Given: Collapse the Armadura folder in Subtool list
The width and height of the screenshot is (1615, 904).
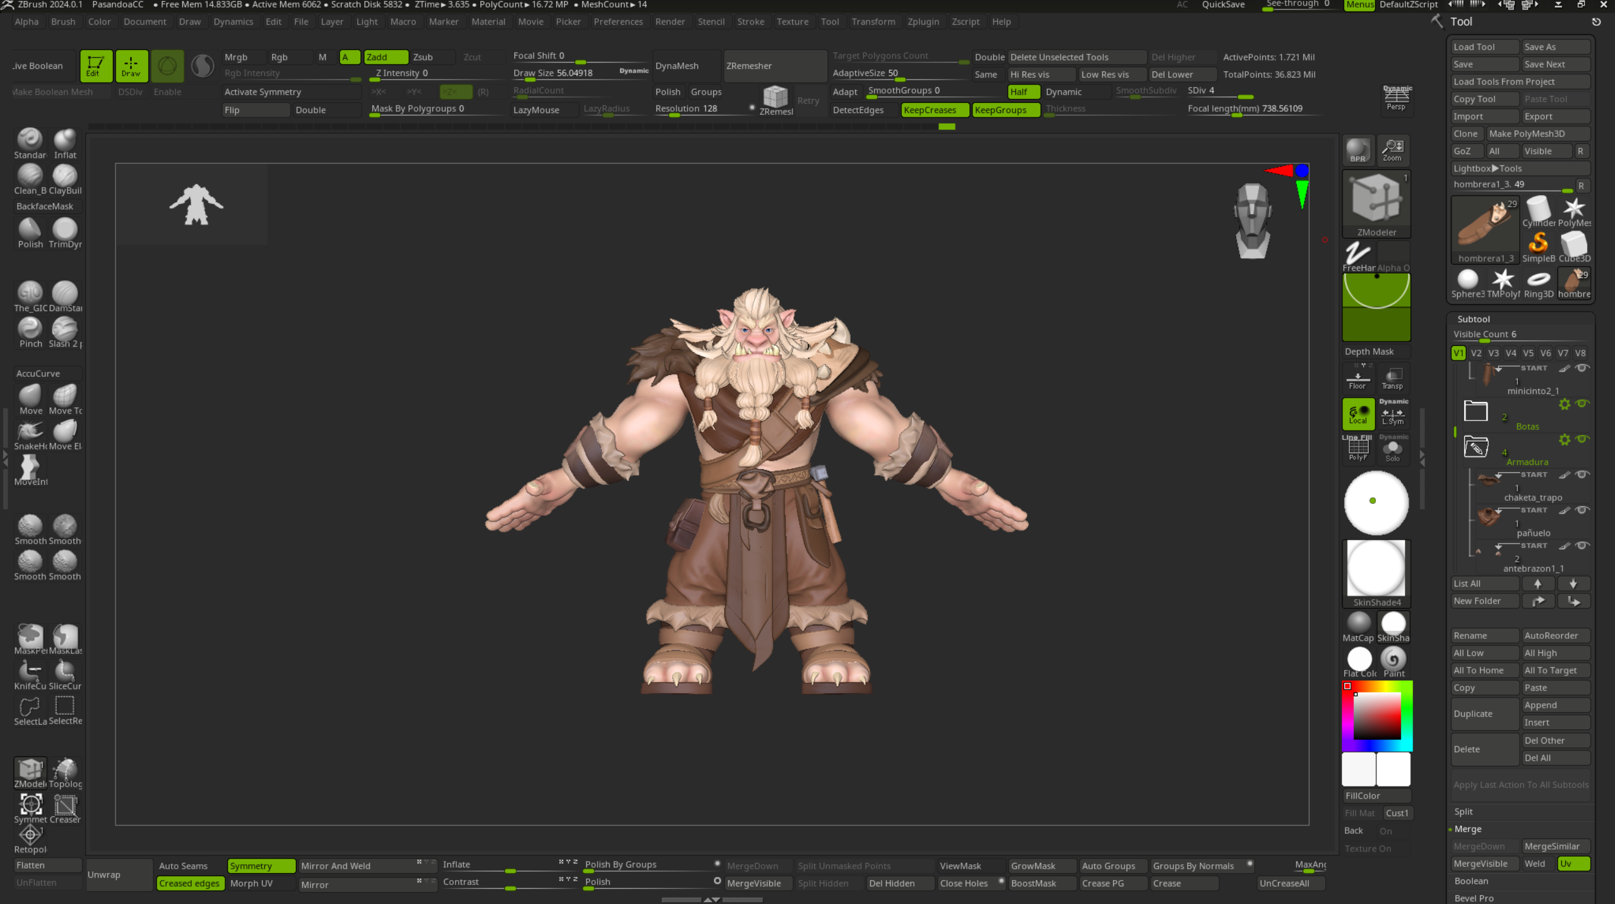Looking at the screenshot, I should point(1476,448).
